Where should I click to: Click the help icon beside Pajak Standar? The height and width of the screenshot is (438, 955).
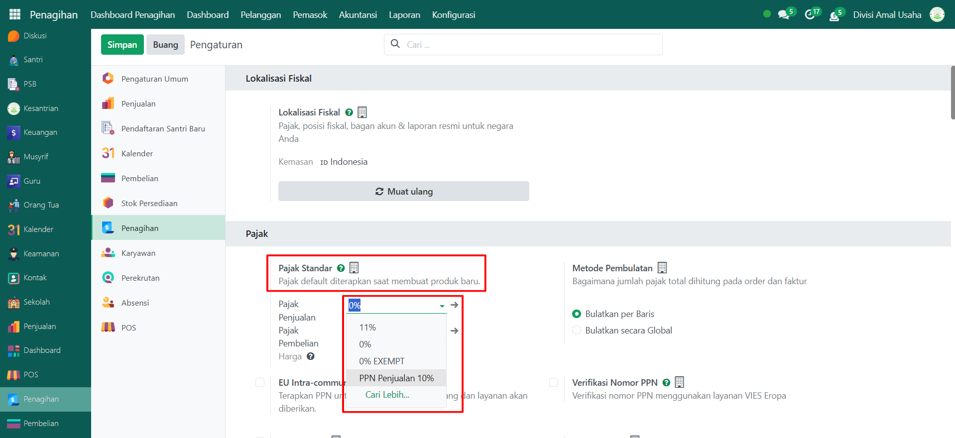[341, 268]
